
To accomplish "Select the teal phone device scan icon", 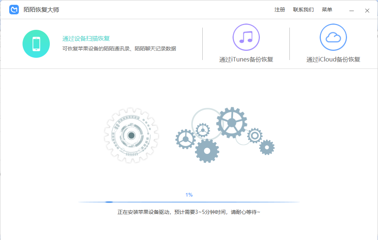I will pyautogui.click(x=36, y=44).
